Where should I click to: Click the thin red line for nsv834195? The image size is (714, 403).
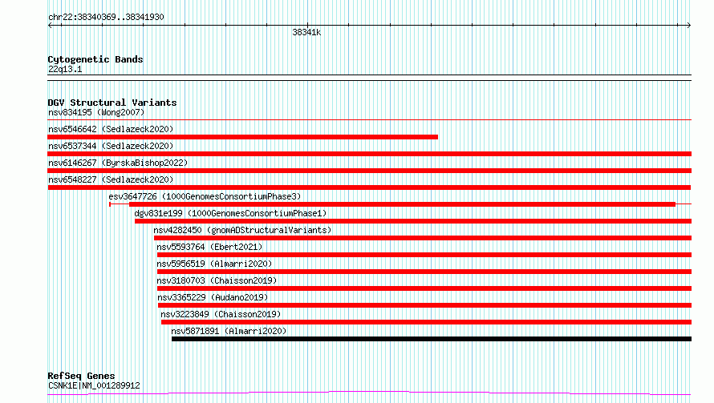click(369, 119)
